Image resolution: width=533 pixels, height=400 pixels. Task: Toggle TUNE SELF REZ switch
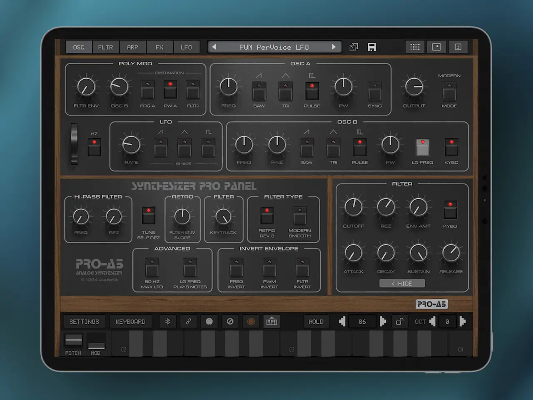pyautogui.click(x=148, y=216)
